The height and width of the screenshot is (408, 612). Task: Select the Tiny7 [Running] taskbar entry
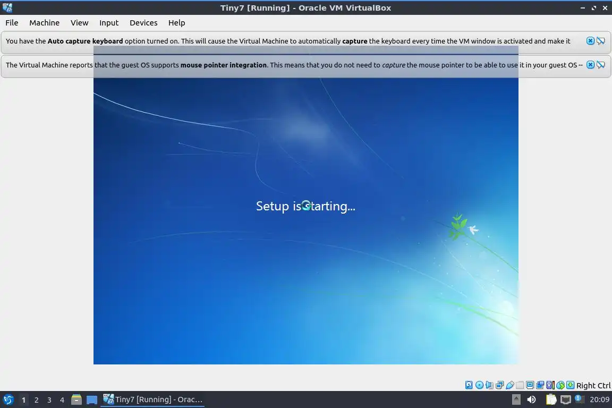point(152,399)
